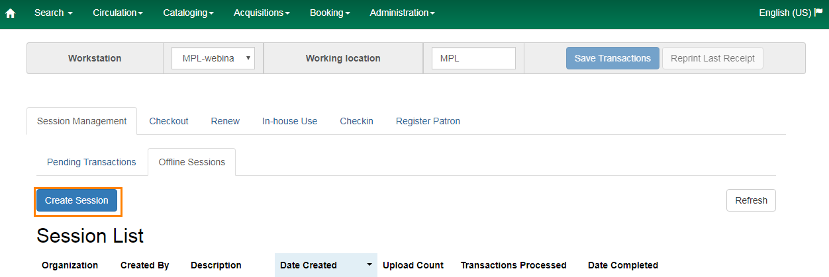829x277 pixels.
Task: Expand the Booking dropdown
Action: click(x=330, y=13)
